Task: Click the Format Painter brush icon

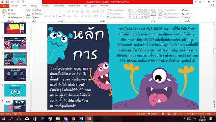Action: (9, 17)
